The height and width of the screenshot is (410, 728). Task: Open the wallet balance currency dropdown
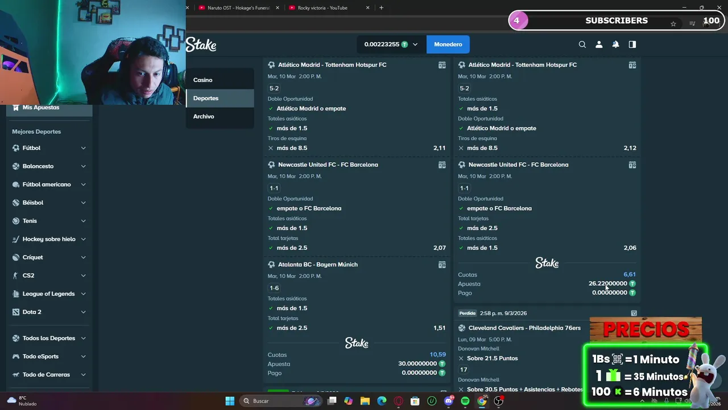[391, 44]
